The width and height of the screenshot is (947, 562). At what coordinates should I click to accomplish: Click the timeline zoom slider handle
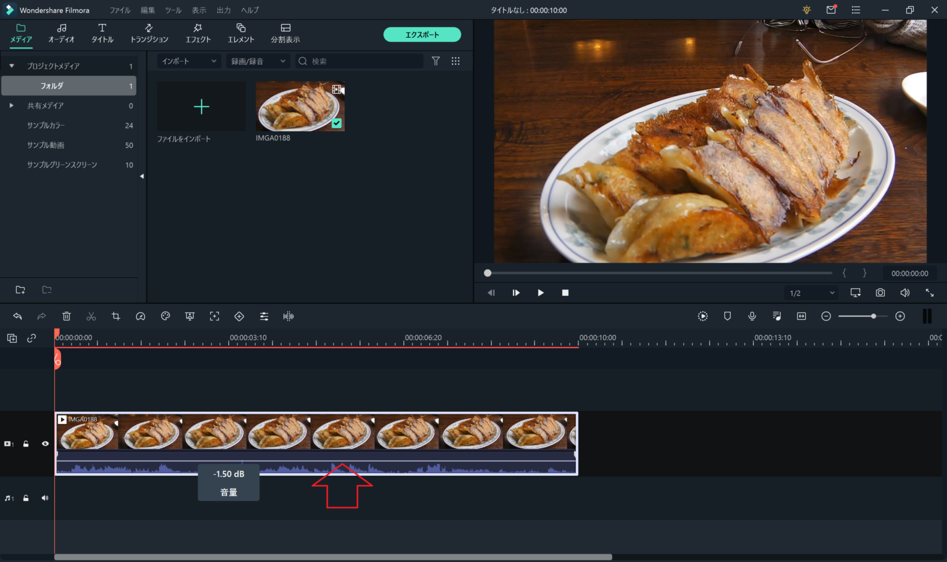pyautogui.click(x=873, y=316)
